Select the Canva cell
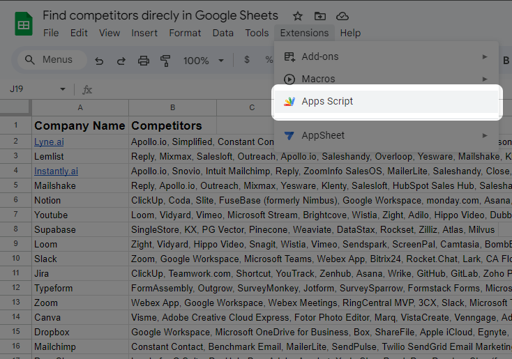 point(80,318)
